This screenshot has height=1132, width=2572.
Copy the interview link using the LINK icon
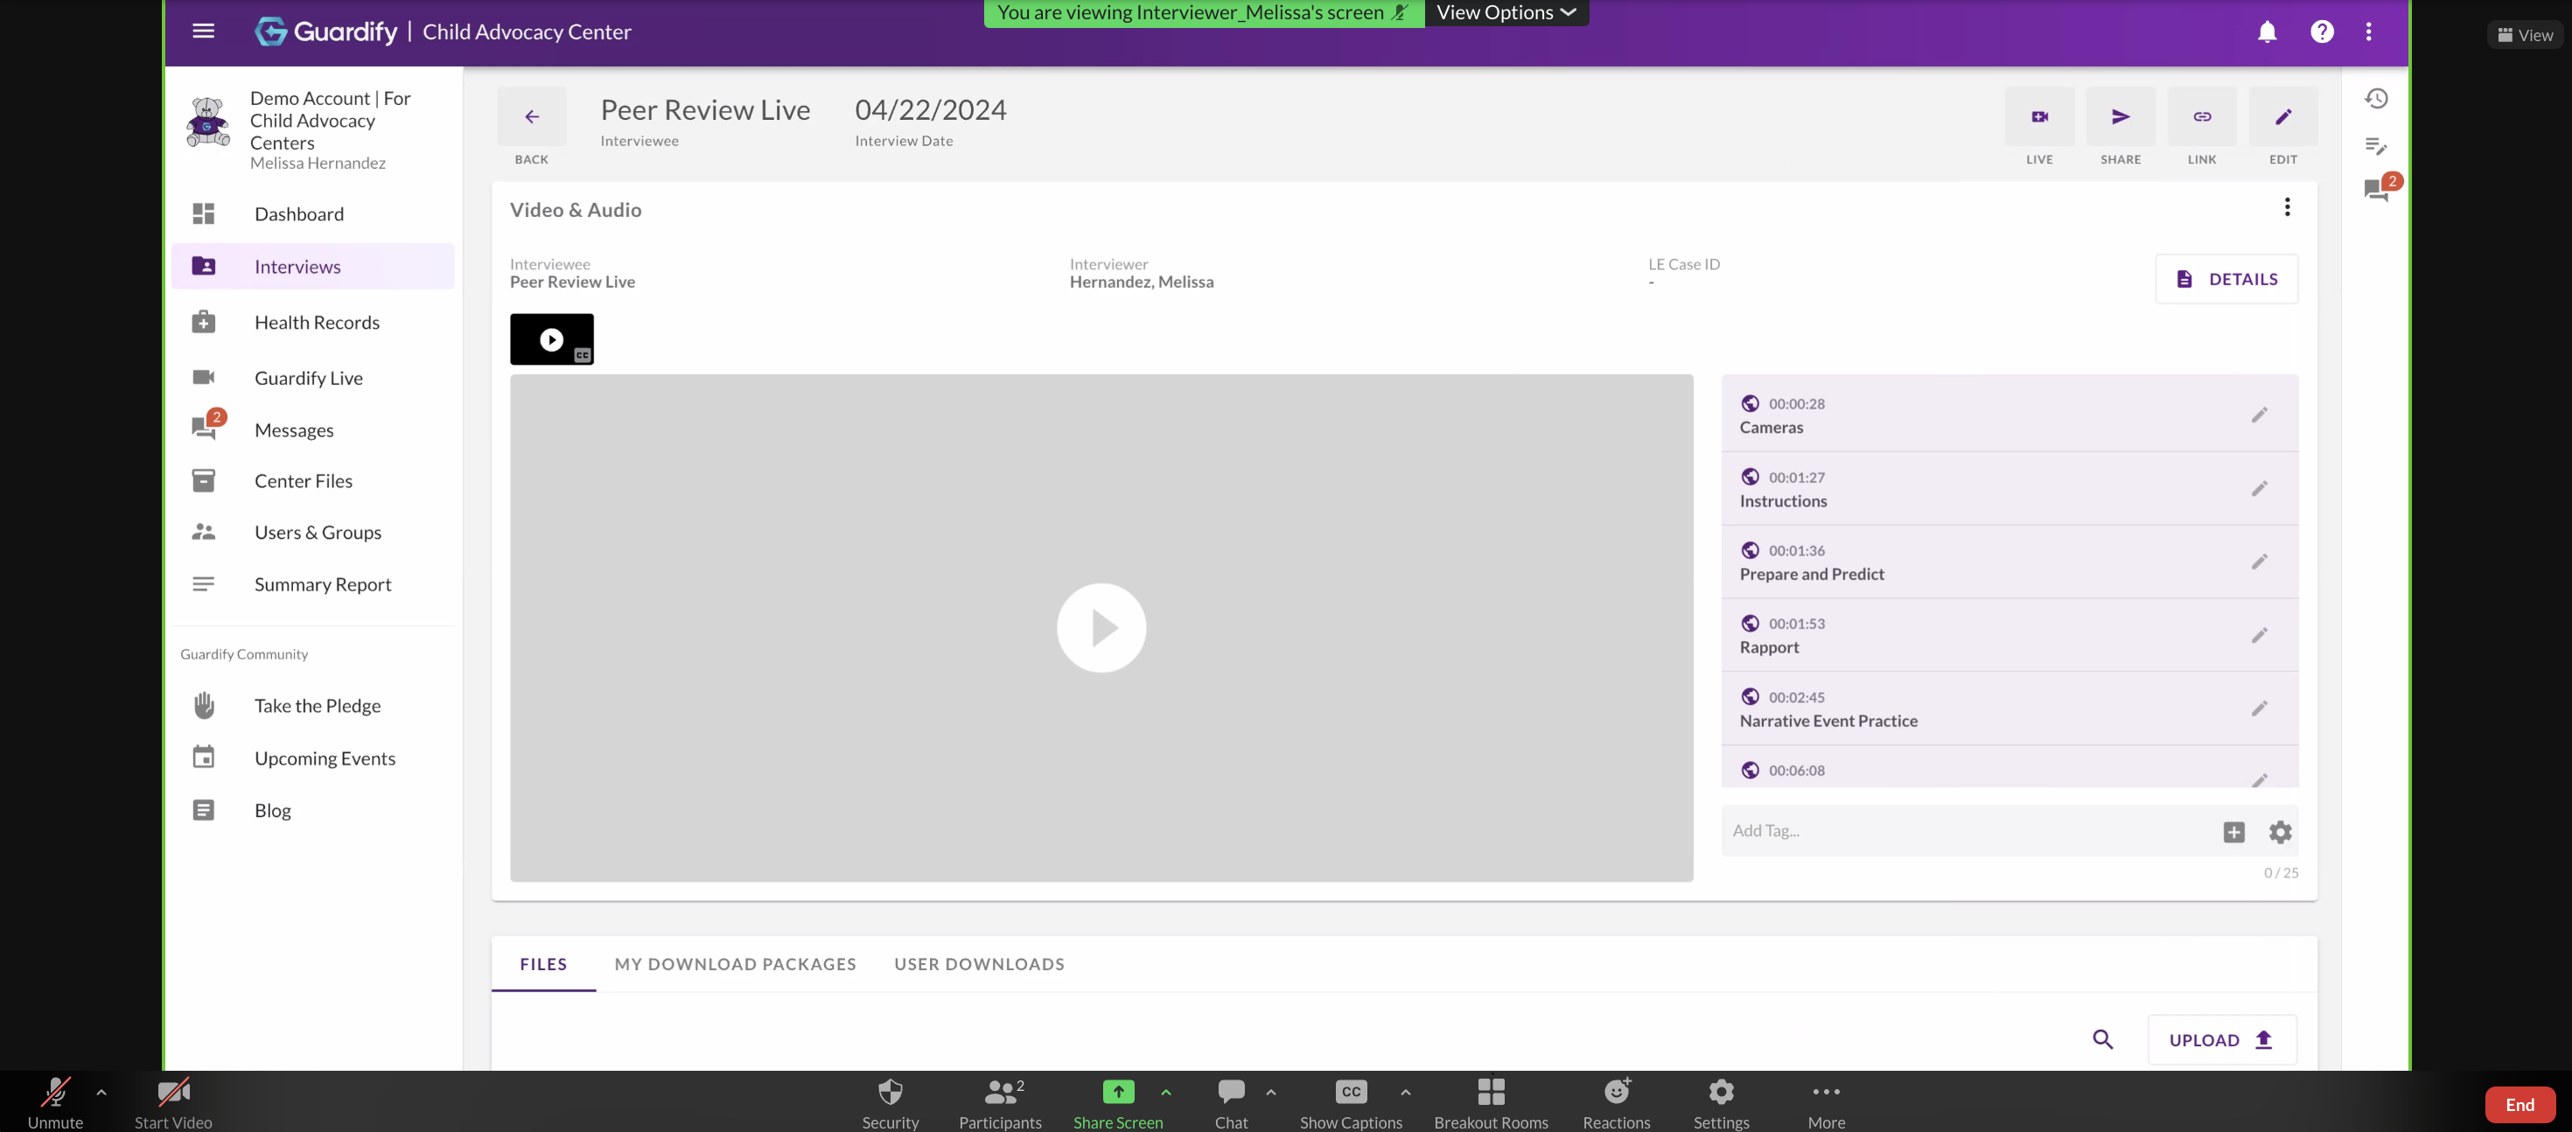2202,115
